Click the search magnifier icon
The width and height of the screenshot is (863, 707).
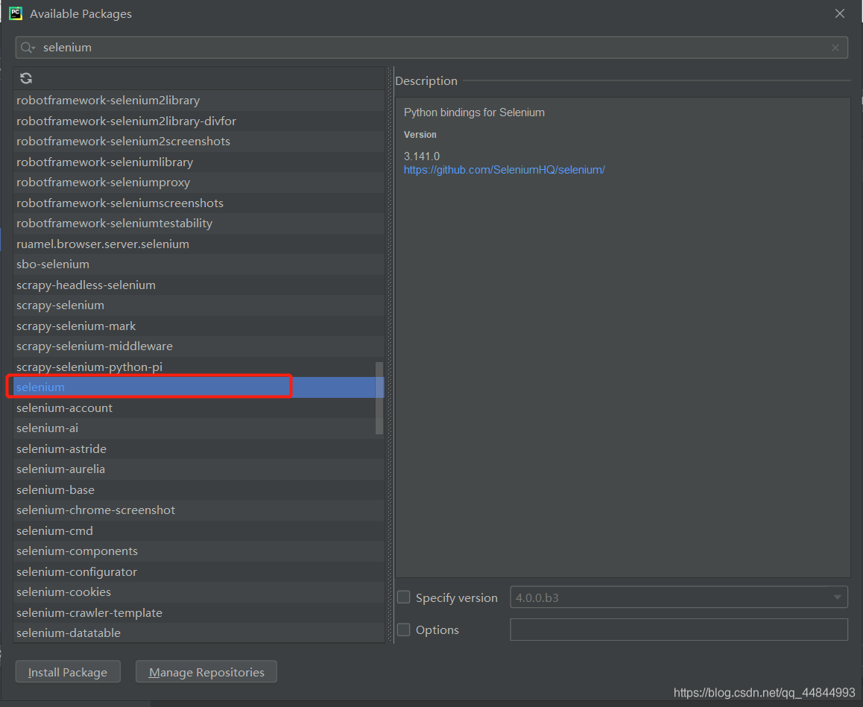[27, 48]
